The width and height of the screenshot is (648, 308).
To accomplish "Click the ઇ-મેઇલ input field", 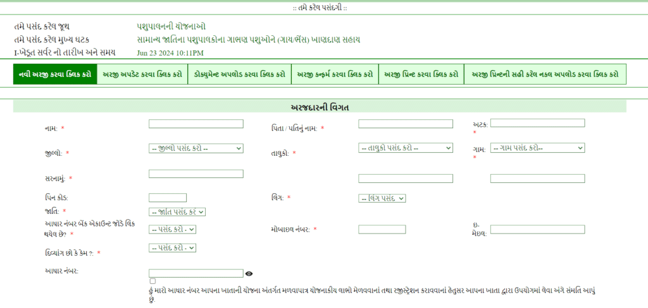I will 538,229.
